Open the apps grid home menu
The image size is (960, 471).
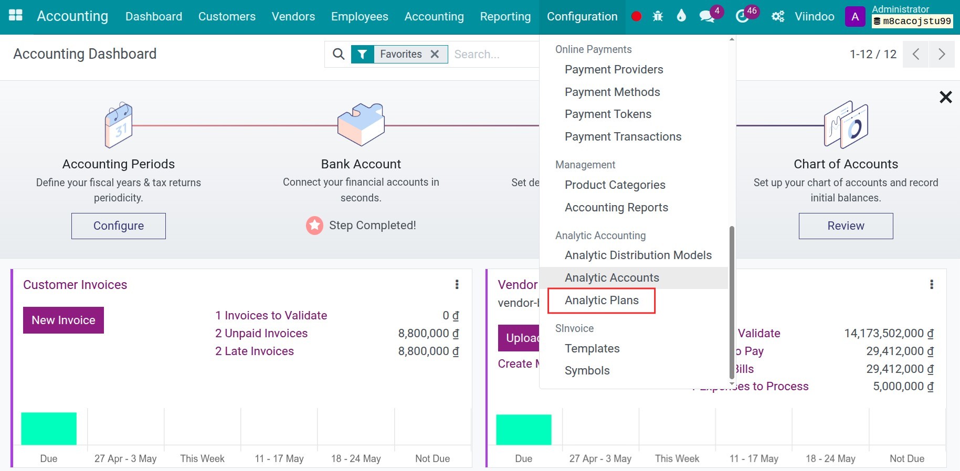(x=16, y=15)
